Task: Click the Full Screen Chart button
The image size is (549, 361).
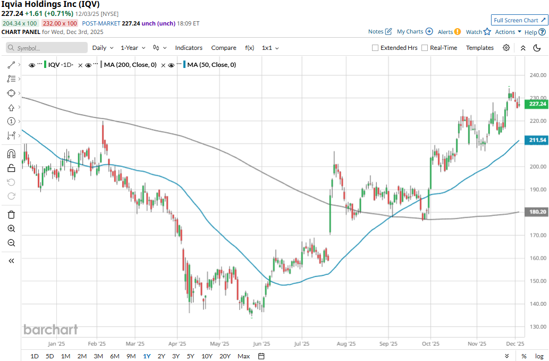Action: pyautogui.click(x=519, y=20)
